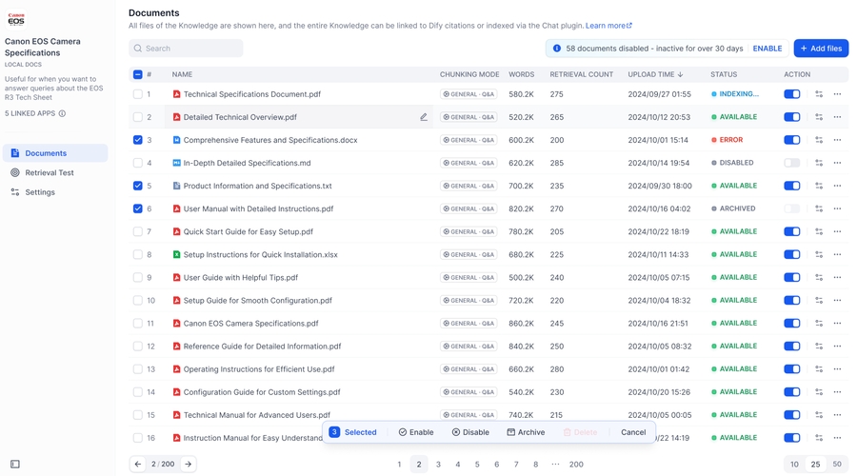Viewport: 857px width, 476px height.
Task: Archive the selected documents from action bar
Action: tap(526, 432)
